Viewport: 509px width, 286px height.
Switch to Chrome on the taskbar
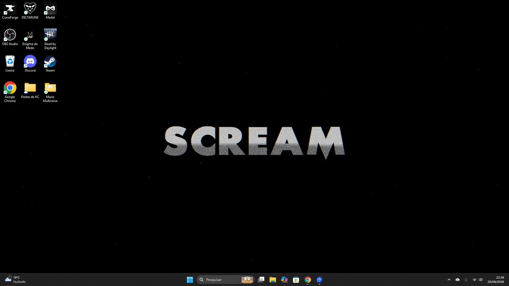(x=308, y=280)
